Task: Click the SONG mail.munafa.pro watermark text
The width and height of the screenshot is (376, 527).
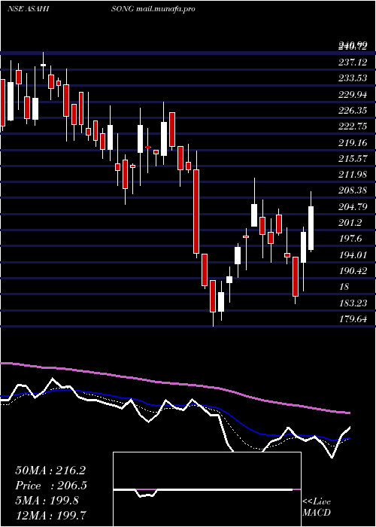Action: 153,9
